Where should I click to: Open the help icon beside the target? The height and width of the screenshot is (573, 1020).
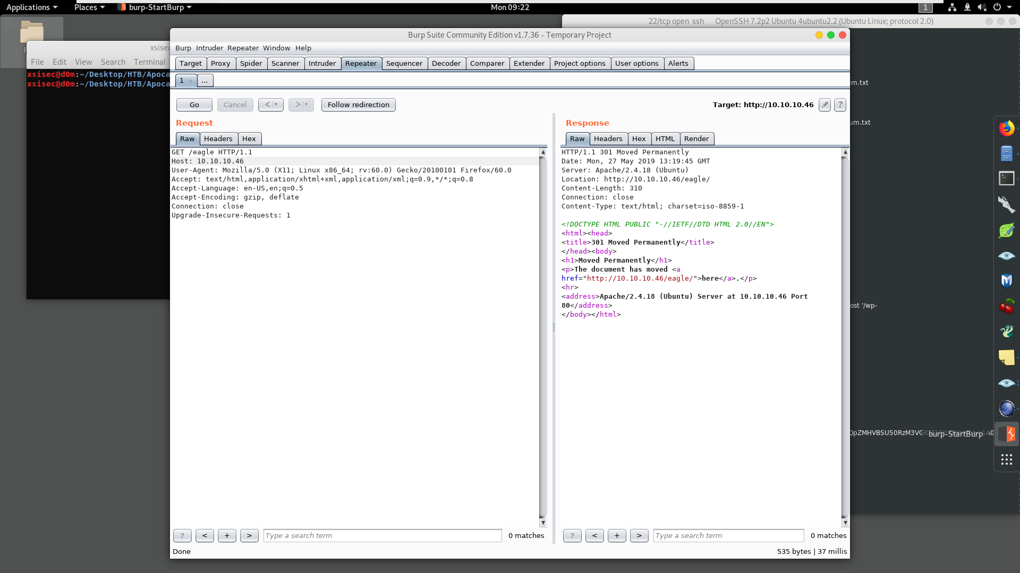coord(840,105)
